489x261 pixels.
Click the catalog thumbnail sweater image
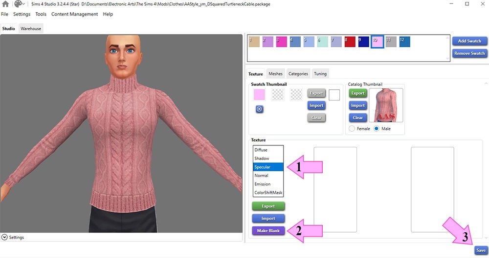(x=386, y=105)
